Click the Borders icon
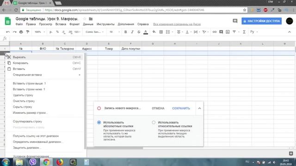The width and height of the screenshot is (296, 166). (x=161, y=32)
